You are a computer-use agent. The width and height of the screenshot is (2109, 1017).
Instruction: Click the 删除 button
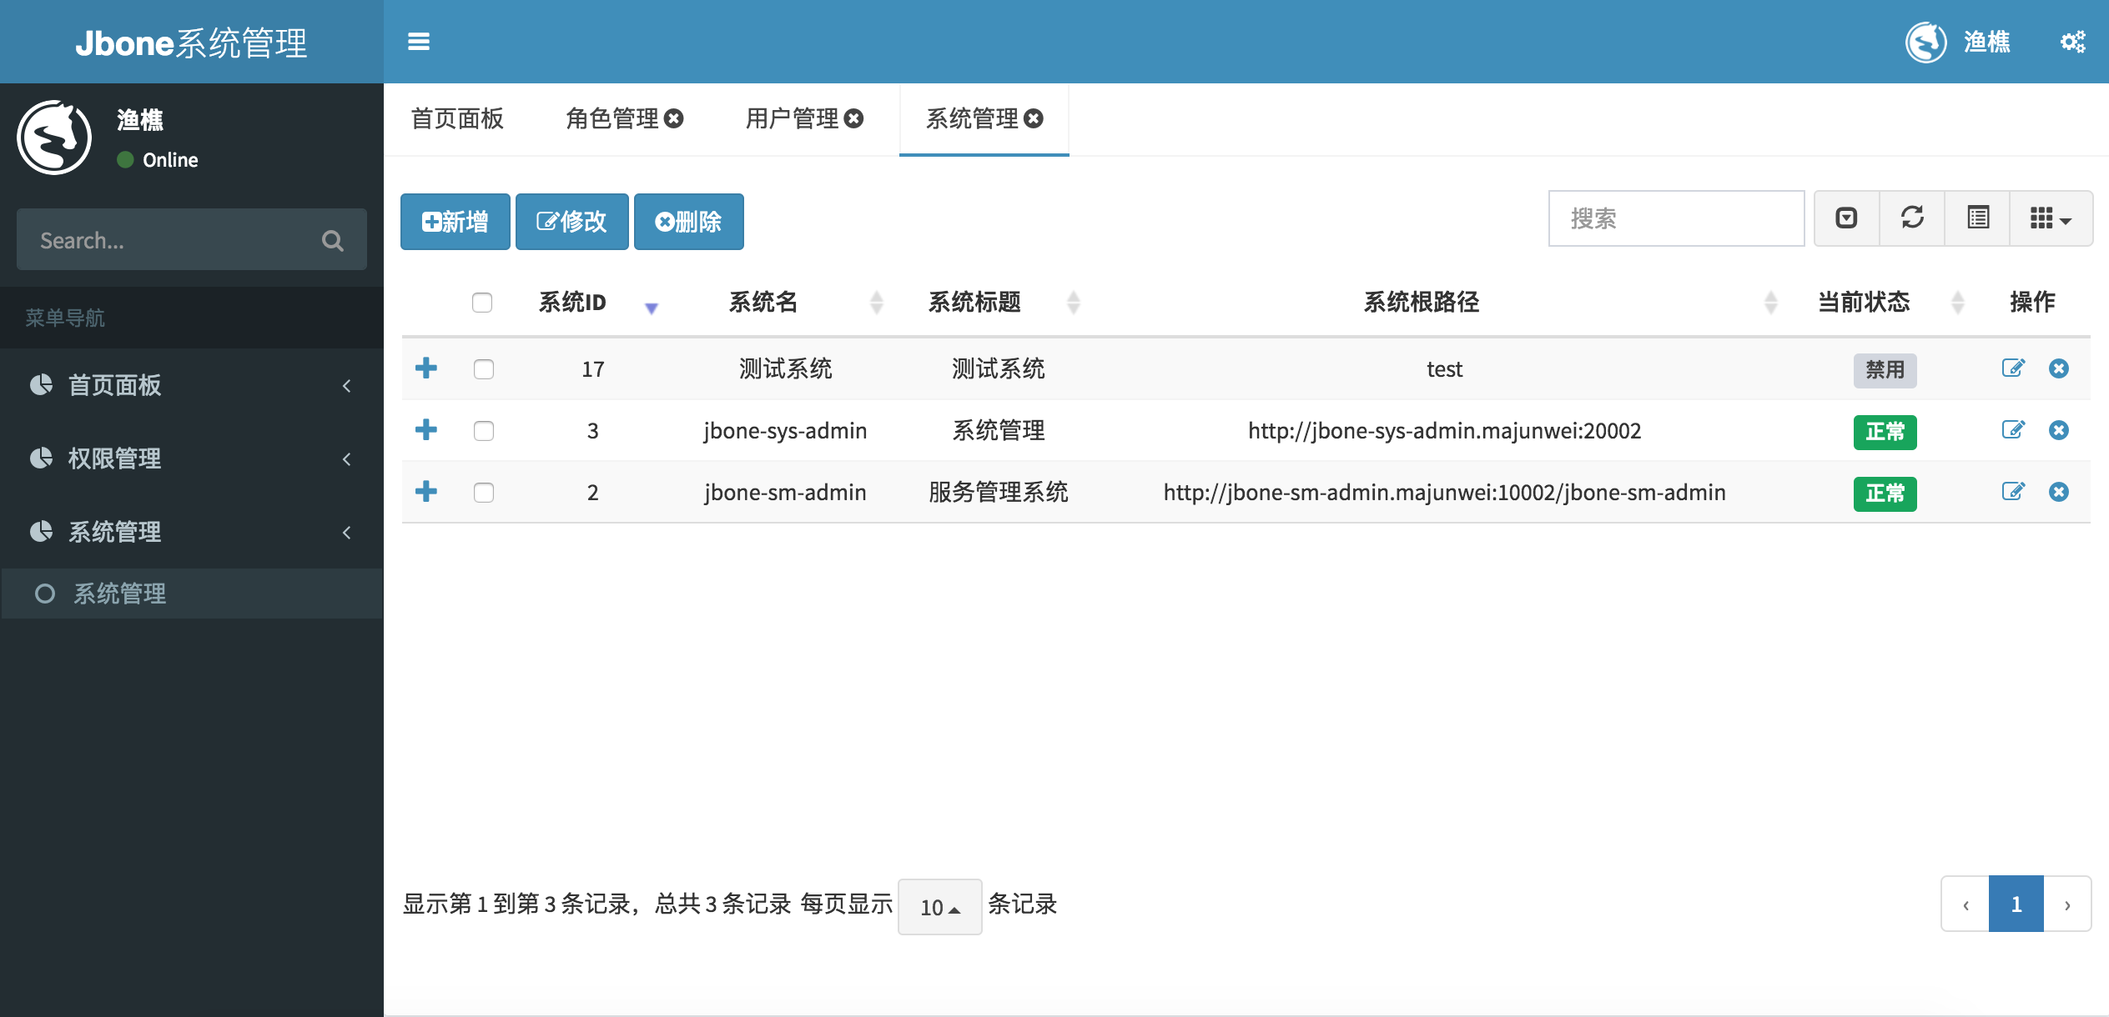[688, 222]
